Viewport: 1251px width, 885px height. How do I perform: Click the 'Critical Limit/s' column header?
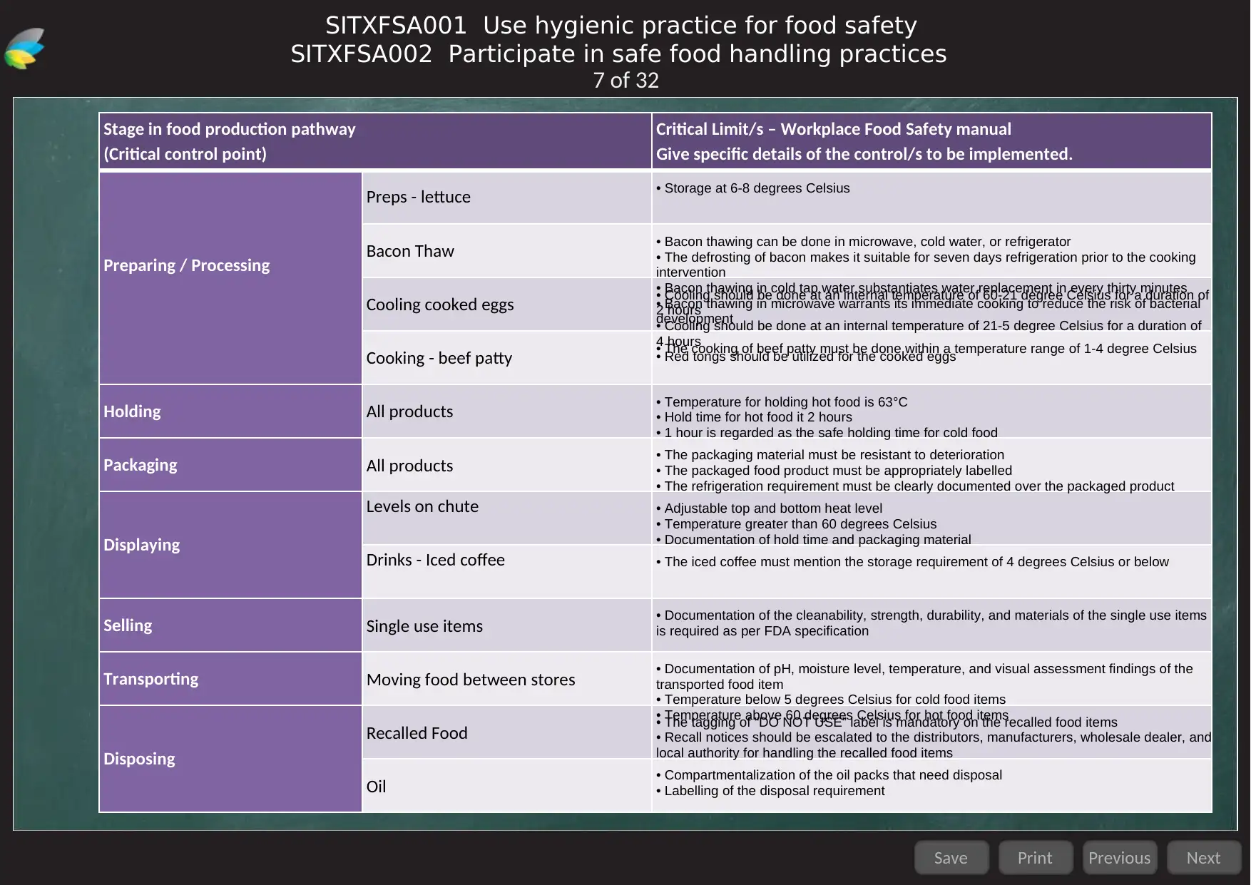tap(931, 141)
